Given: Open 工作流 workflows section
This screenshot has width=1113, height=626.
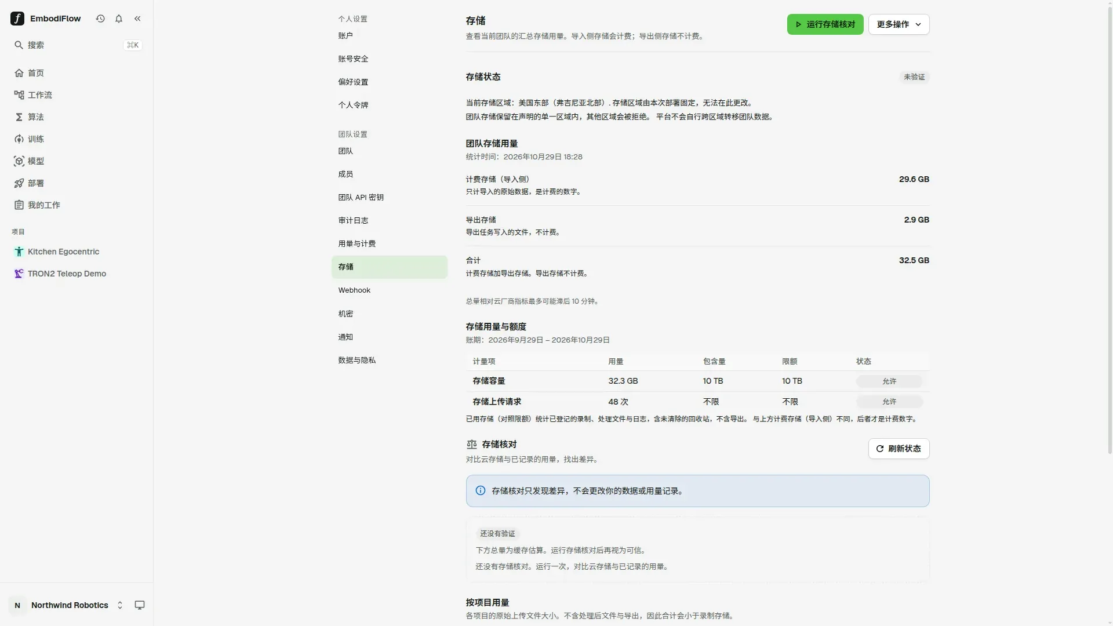Looking at the screenshot, I should coord(77,95).
